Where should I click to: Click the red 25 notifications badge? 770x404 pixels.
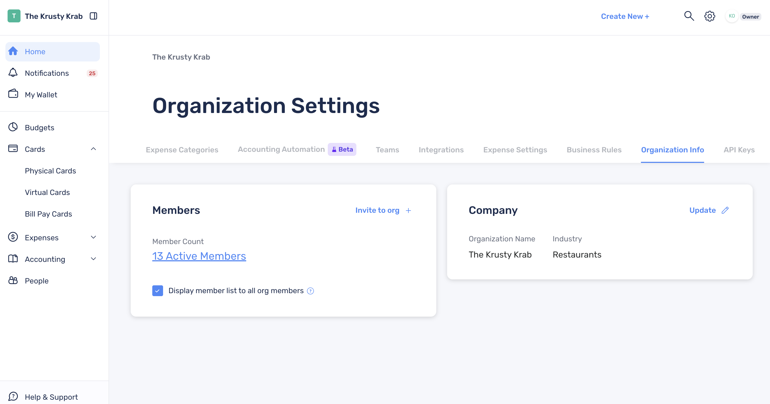92,73
